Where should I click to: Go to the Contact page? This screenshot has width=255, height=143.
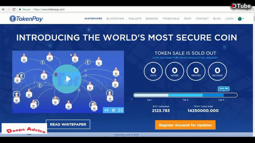pos(202,19)
